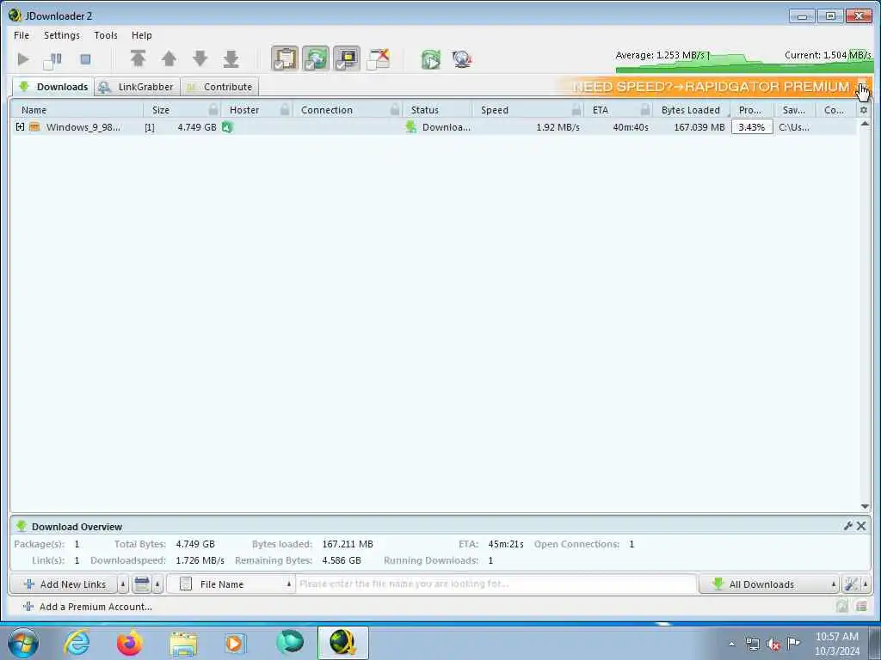The height and width of the screenshot is (660, 881).
Task: Click Add a Premium Account link
Action: tap(88, 607)
